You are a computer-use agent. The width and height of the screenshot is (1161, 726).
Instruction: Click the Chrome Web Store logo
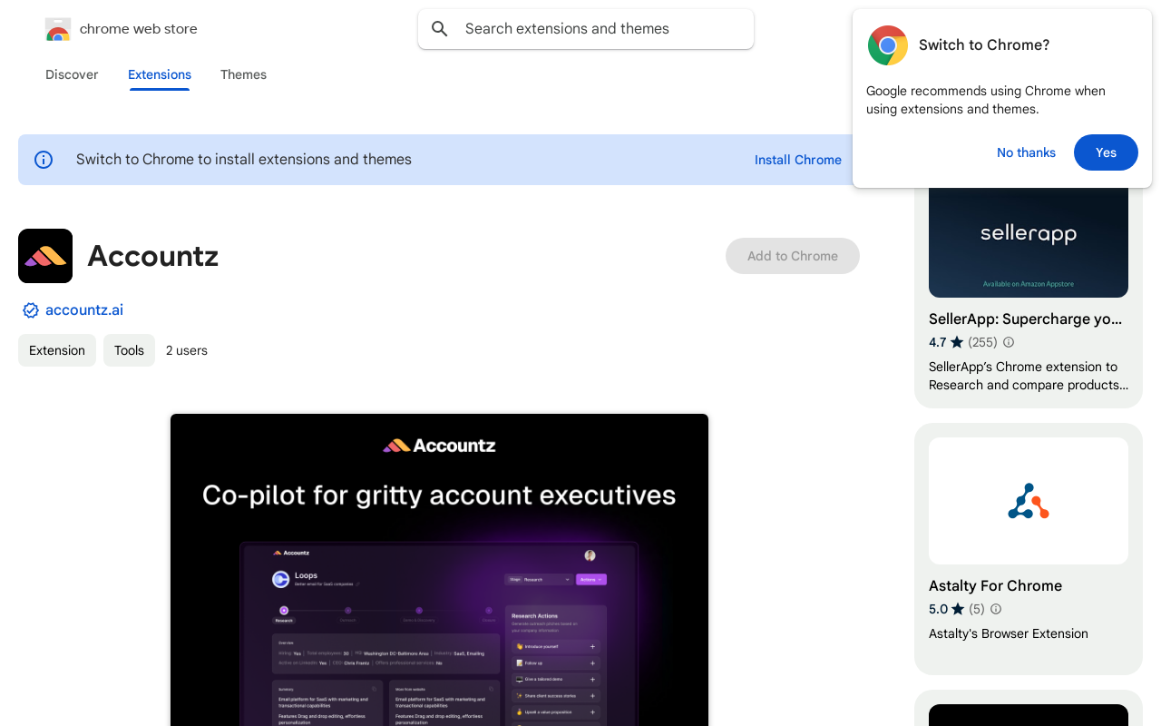(x=58, y=28)
